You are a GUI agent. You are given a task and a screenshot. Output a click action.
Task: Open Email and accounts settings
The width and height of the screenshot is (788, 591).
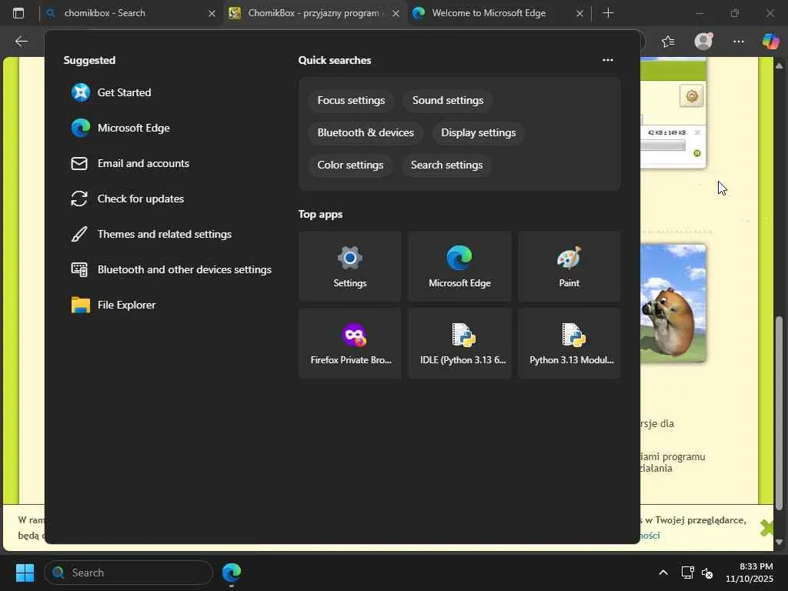coord(129,163)
